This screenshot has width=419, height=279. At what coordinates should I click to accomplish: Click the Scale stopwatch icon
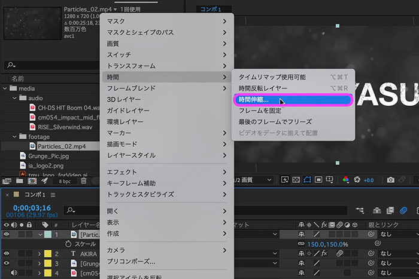click(x=68, y=244)
